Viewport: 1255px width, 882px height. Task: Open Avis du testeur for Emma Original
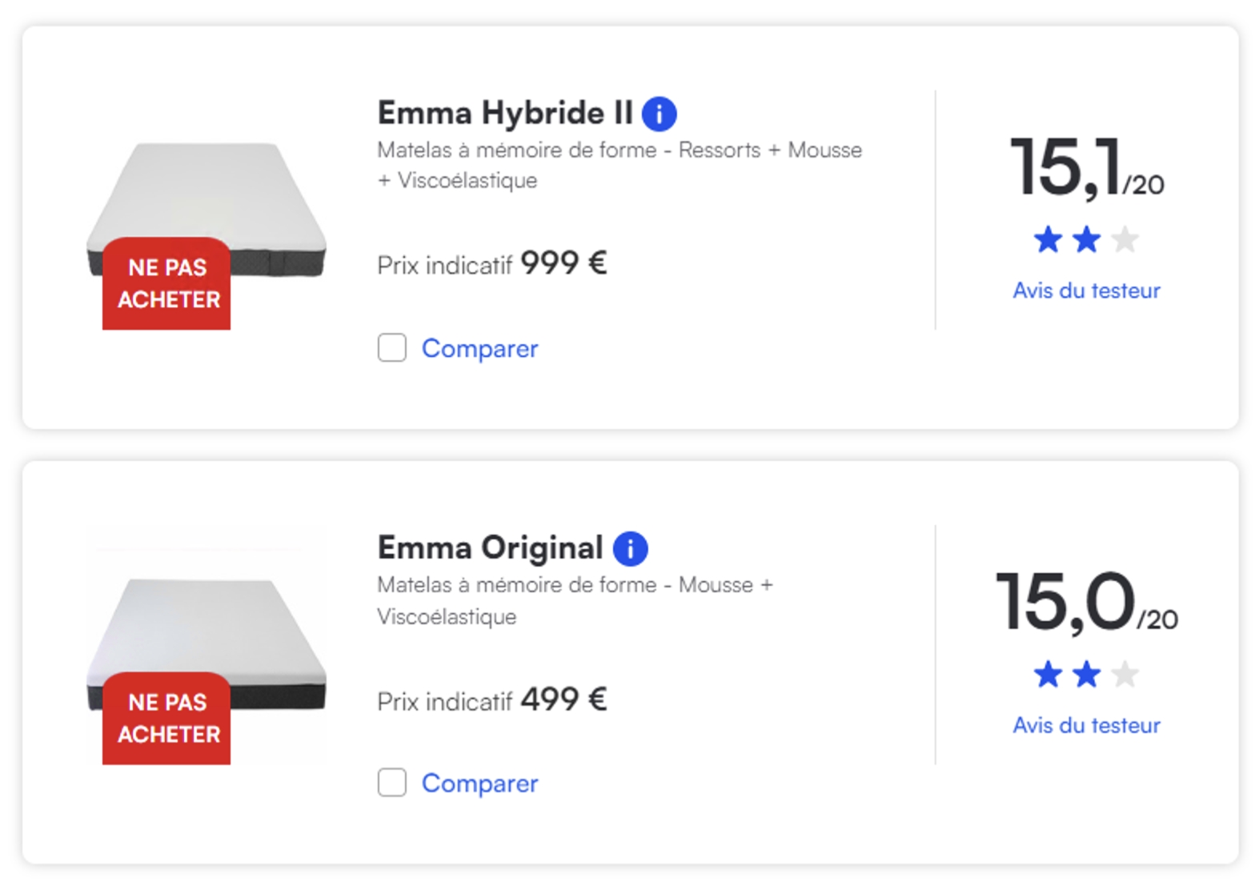pyautogui.click(x=1086, y=725)
